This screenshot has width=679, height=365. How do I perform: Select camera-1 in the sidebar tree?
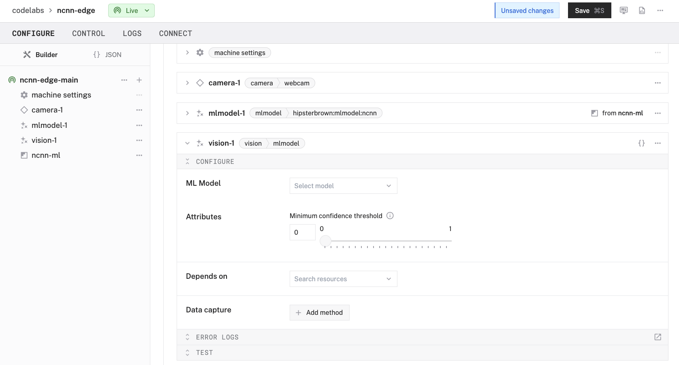pos(47,110)
